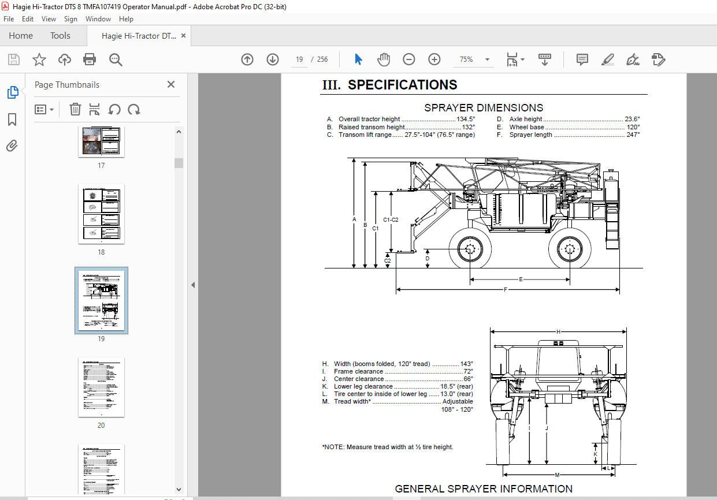Image resolution: width=717 pixels, height=500 pixels.
Task: Click the page number input field
Action: click(x=299, y=59)
